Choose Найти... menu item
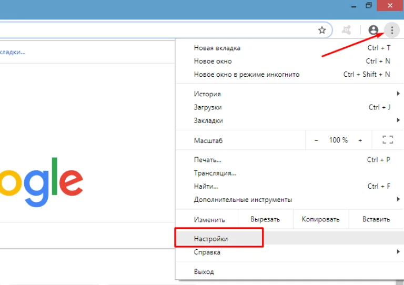This screenshot has width=404, height=285. (x=289, y=186)
